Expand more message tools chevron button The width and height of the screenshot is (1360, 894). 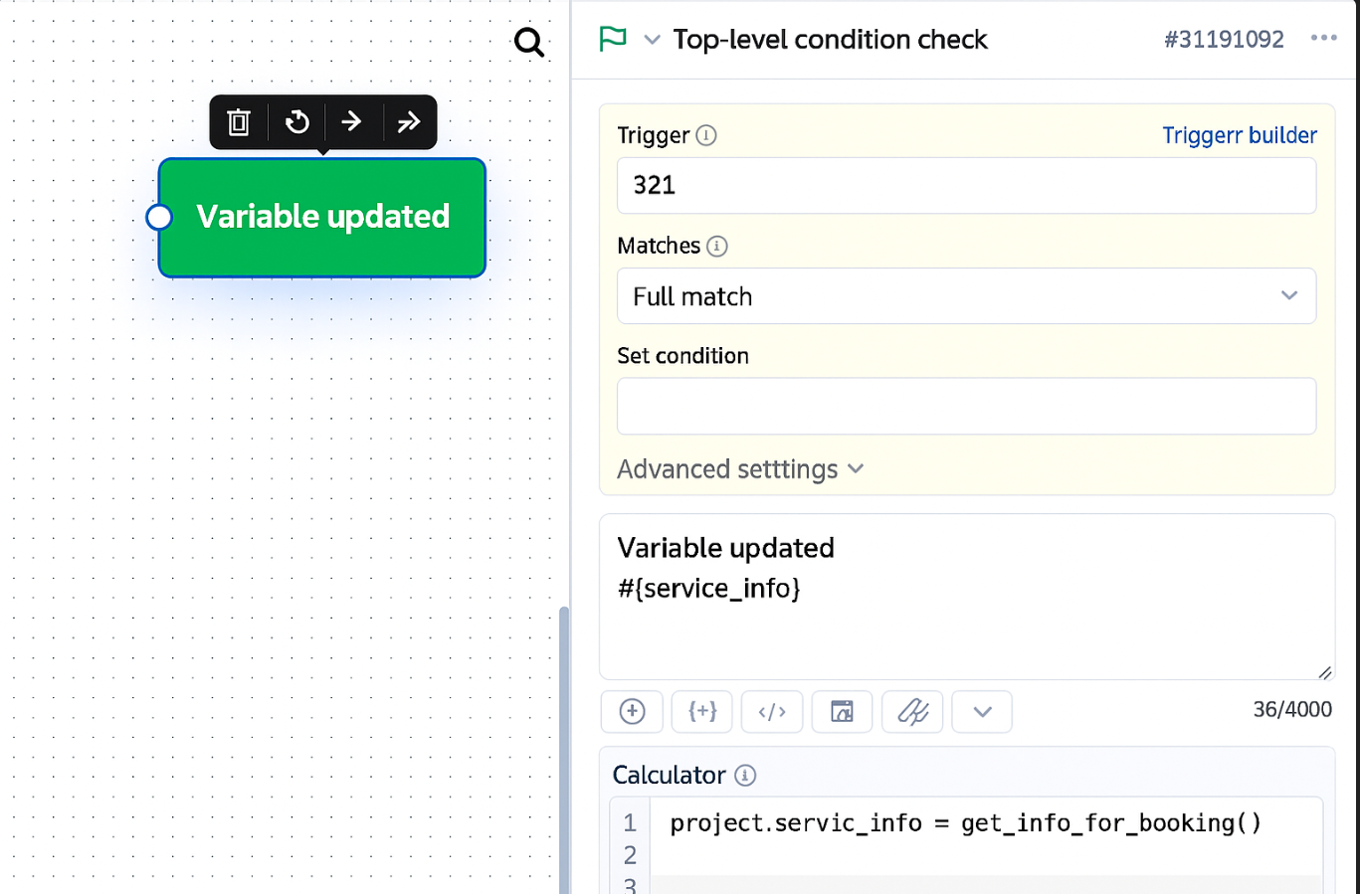point(982,711)
